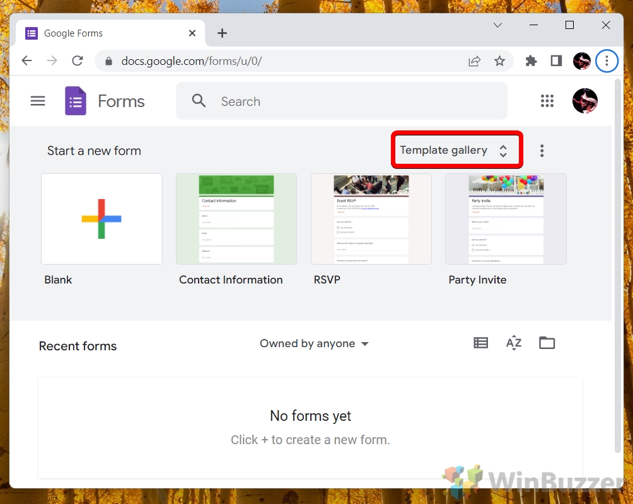Open the new form section options menu

click(542, 151)
